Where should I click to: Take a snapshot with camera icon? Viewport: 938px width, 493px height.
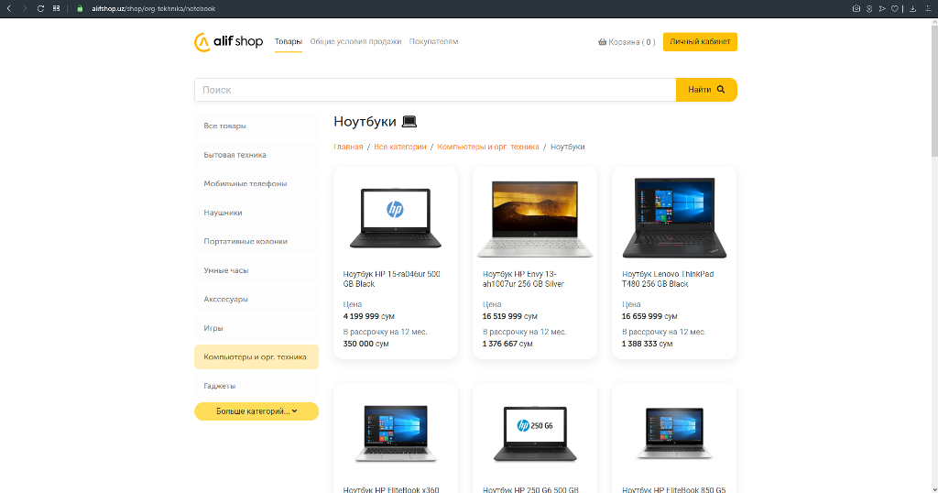856,8
